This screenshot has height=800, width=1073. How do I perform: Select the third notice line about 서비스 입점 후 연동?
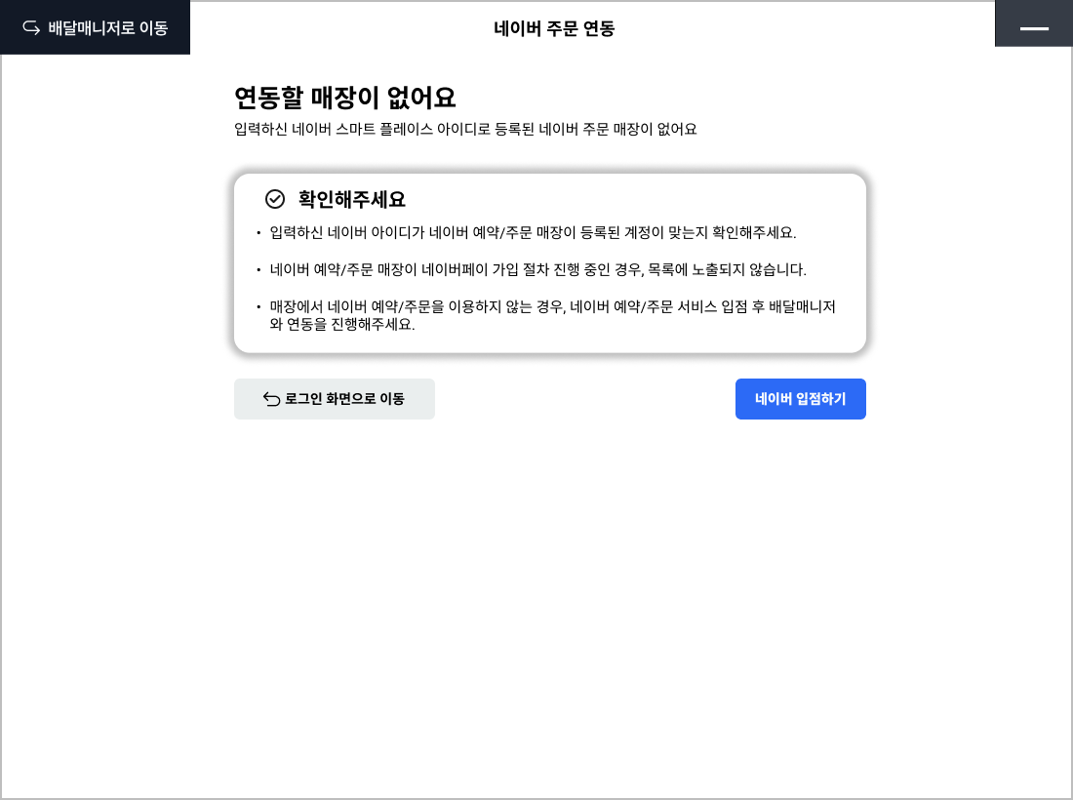coord(552,315)
